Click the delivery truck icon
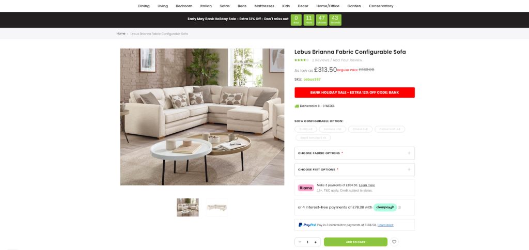The width and height of the screenshot is (529, 250). click(x=297, y=106)
